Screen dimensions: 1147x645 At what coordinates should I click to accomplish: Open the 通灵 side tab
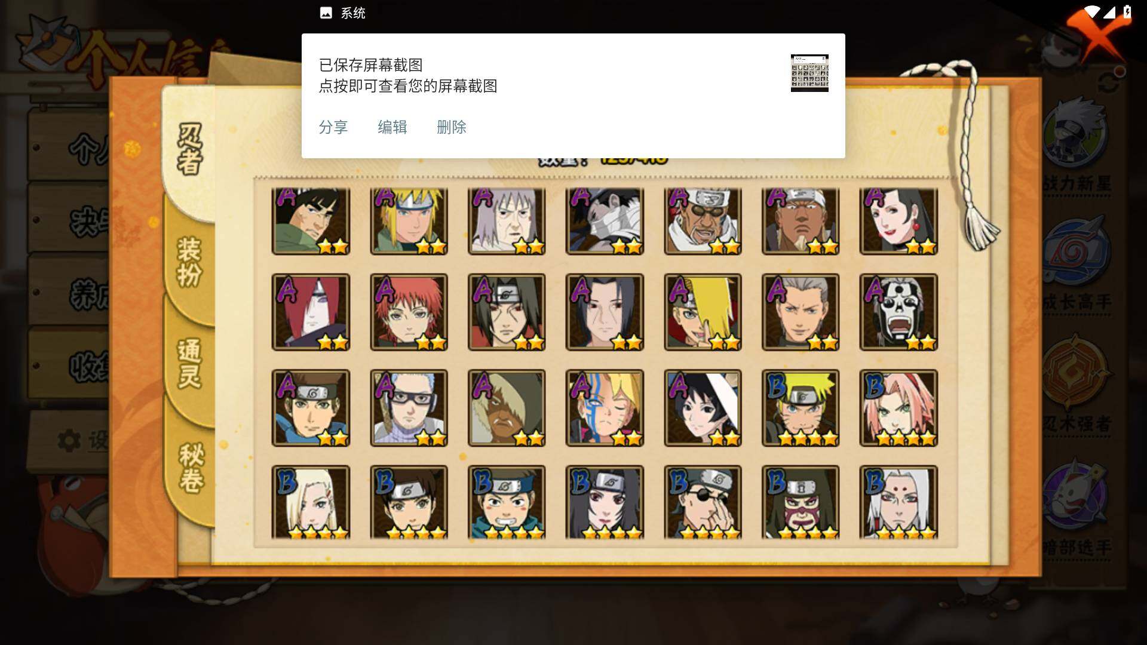[x=189, y=363]
